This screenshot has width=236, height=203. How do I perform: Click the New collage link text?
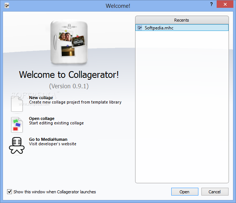click(41, 98)
